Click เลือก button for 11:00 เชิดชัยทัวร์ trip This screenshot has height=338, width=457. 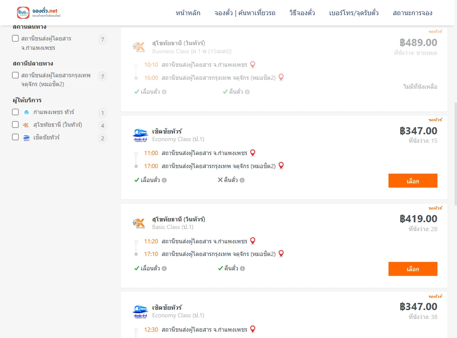tap(413, 181)
